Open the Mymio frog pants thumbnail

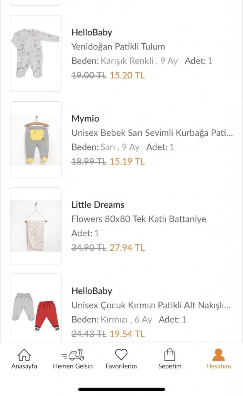pyautogui.click(x=36, y=140)
